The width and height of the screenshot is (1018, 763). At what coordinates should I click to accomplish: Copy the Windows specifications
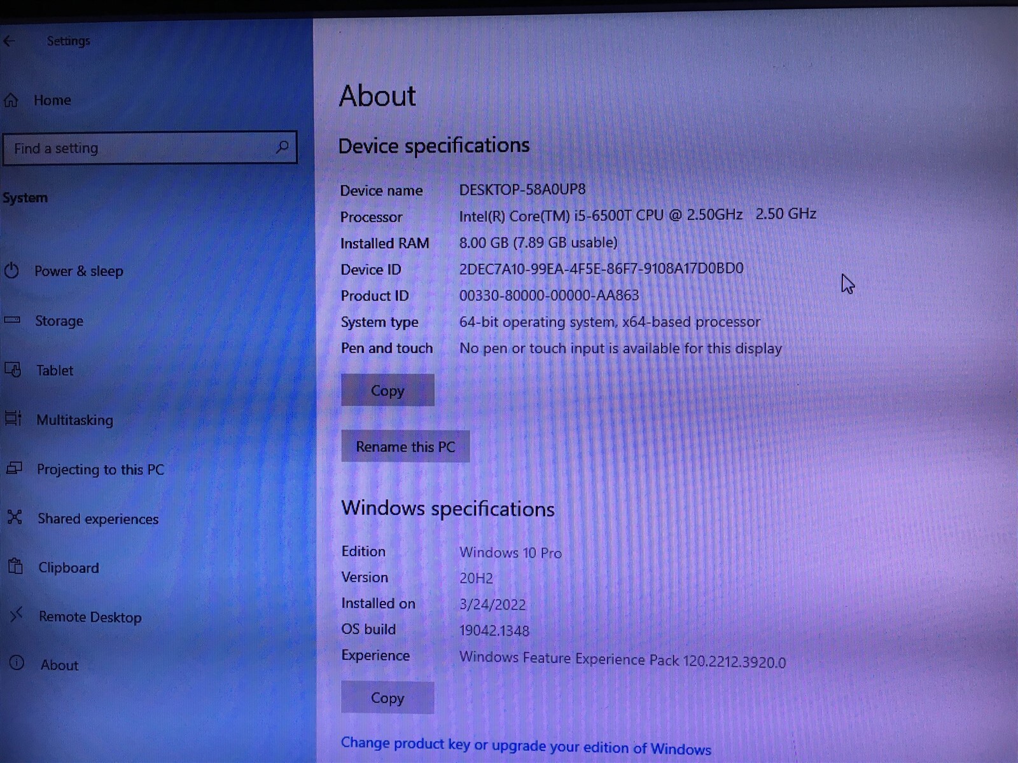click(x=387, y=698)
